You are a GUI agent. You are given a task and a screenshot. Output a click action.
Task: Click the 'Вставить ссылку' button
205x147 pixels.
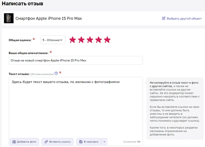coord(58,142)
